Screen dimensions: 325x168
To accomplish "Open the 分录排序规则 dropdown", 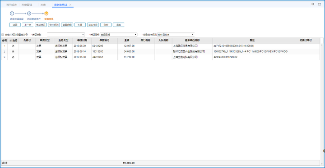I will pos(176,35).
